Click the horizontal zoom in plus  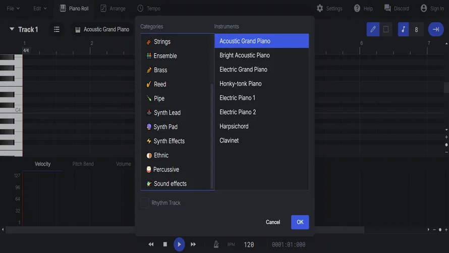coord(446,229)
